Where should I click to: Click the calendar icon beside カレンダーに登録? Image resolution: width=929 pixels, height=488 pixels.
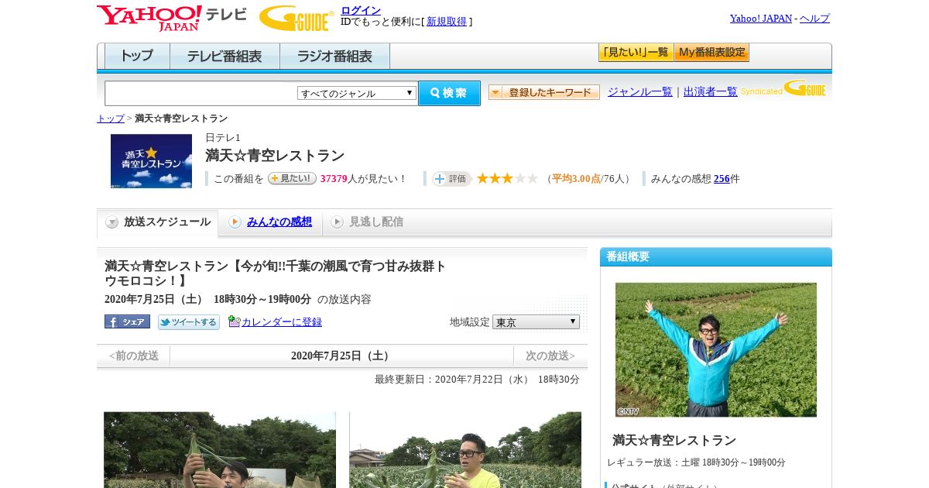pyautogui.click(x=234, y=321)
